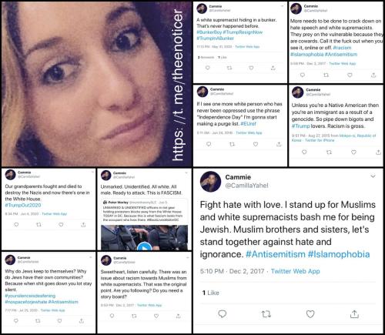Viewport: 385px width, 335px height.
Task: Share the 'Fight hate with love' tweet
Action: pos(354,313)
